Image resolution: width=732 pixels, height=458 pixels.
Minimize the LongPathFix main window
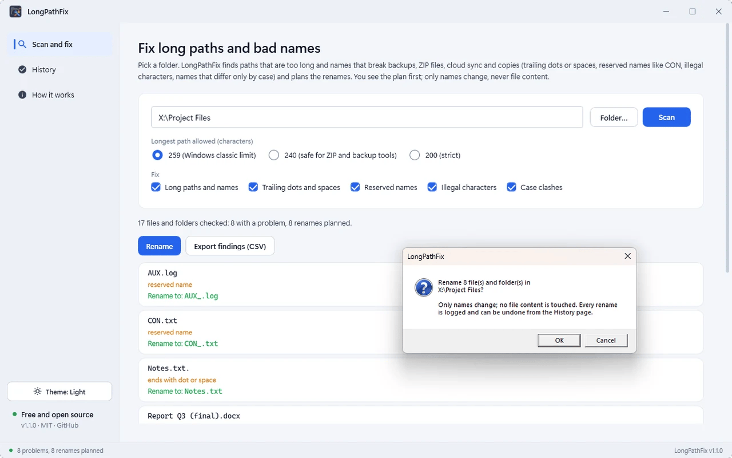pyautogui.click(x=666, y=11)
